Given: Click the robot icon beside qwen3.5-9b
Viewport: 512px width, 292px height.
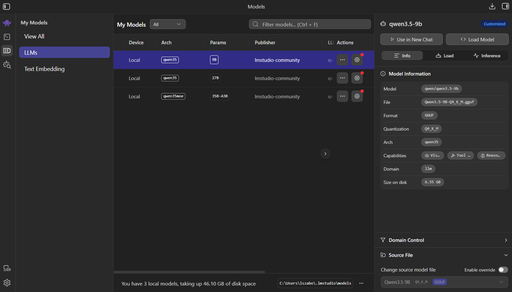Looking at the screenshot, I should [x=383, y=24].
